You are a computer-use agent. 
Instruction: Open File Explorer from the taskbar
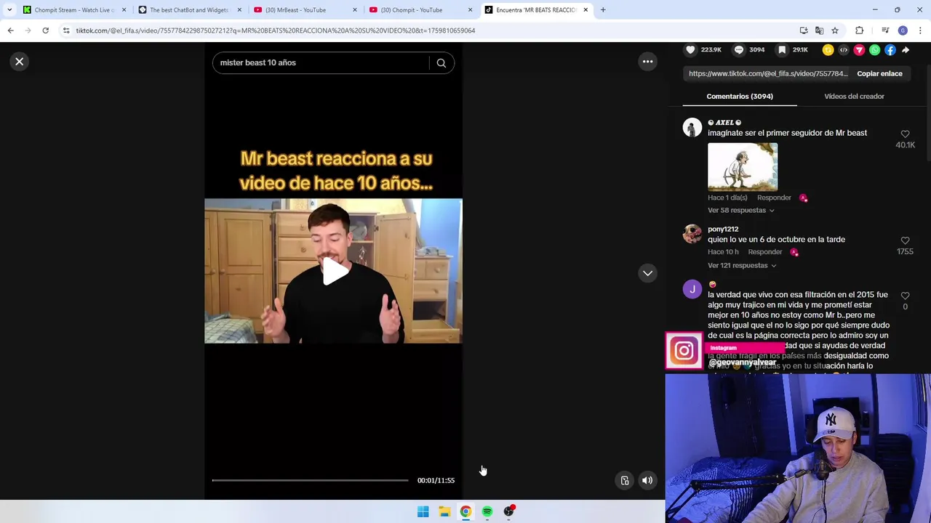[444, 511]
